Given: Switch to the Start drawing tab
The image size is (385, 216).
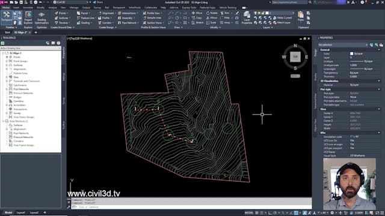Looking at the screenshot, I should pyautogui.click(x=7, y=32).
